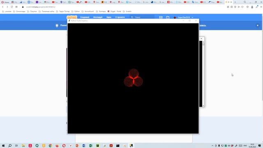Add page to bookmarks heart icon
The height and width of the screenshot is (148, 263).
(242, 7)
